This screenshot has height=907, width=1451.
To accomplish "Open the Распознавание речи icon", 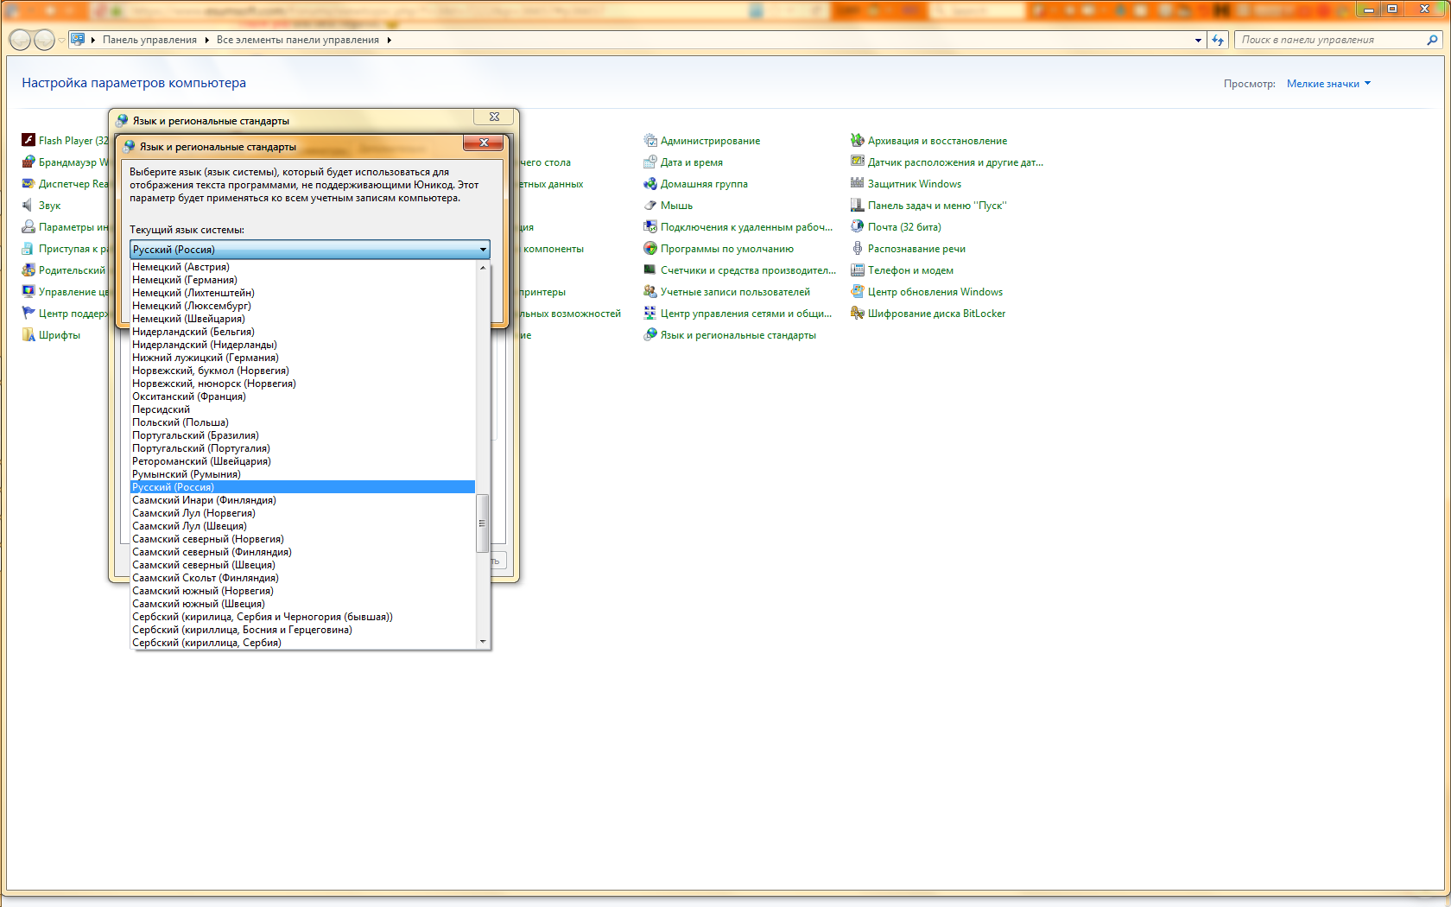I will [x=858, y=248].
